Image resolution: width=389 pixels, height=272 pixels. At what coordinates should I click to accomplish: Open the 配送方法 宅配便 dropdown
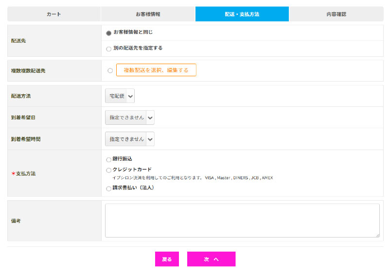point(120,96)
